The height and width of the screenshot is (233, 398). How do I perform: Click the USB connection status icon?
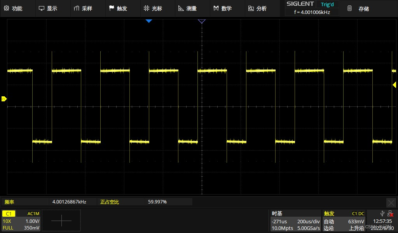[382, 214]
